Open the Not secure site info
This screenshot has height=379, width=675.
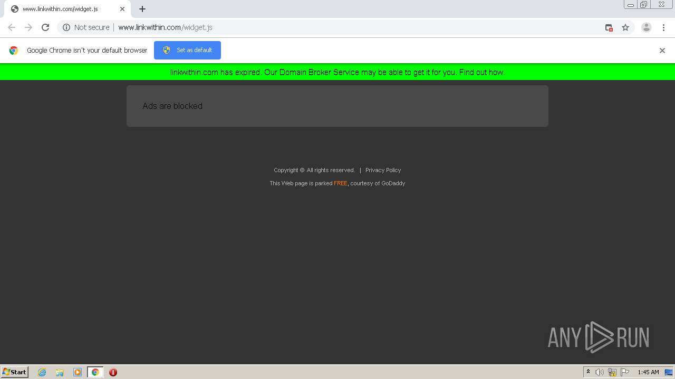pyautogui.click(x=86, y=27)
